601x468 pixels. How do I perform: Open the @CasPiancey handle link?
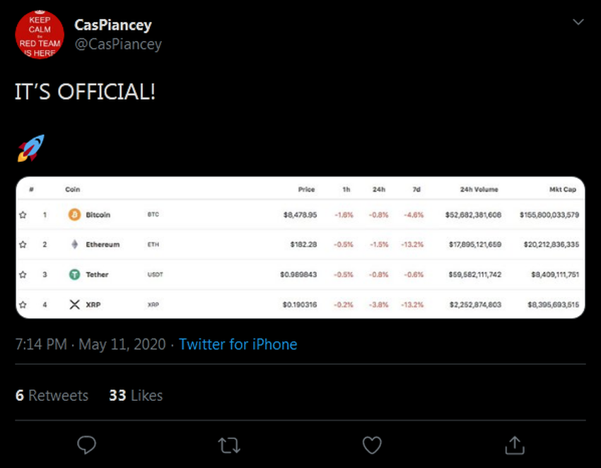[118, 44]
